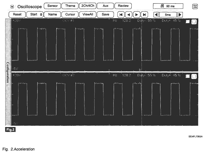205x154 pixels.
Task: Open Review mode
Action: pyautogui.click(x=123, y=6)
